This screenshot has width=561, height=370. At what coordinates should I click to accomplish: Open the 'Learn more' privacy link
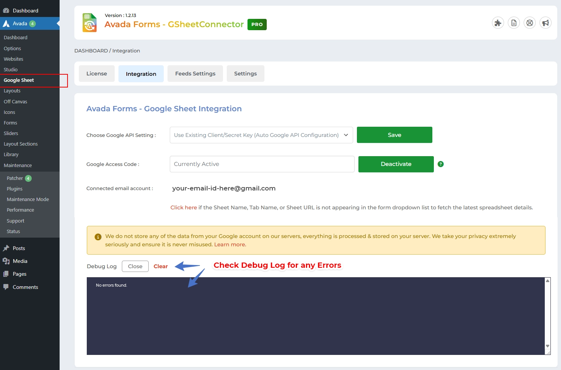click(230, 244)
